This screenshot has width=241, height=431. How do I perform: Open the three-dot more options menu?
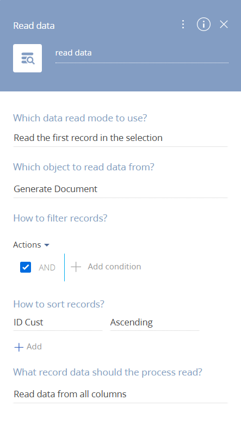tap(183, 24)
